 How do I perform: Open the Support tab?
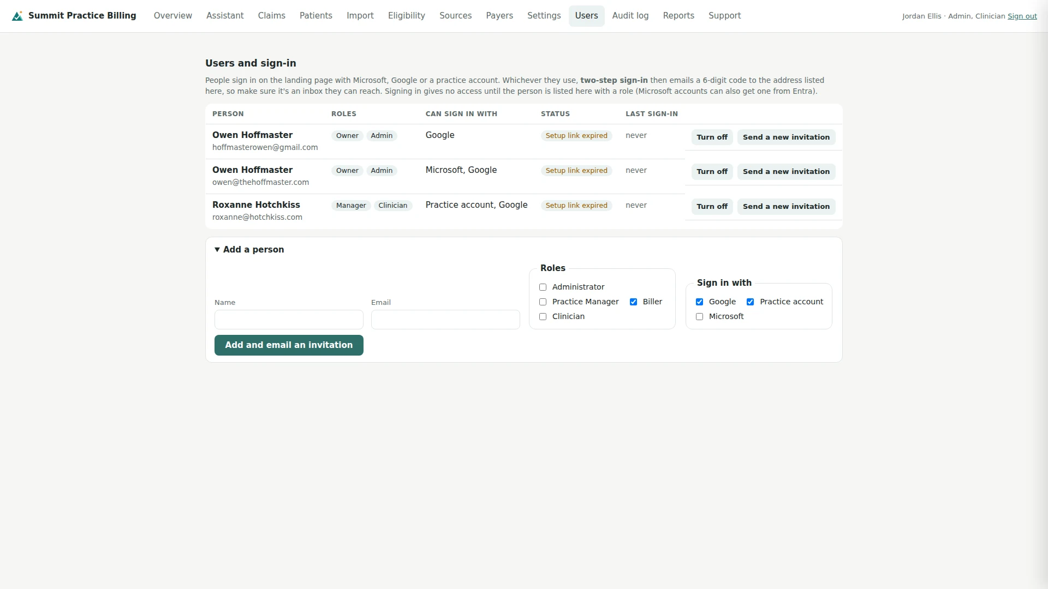click(x=725, y=16)
